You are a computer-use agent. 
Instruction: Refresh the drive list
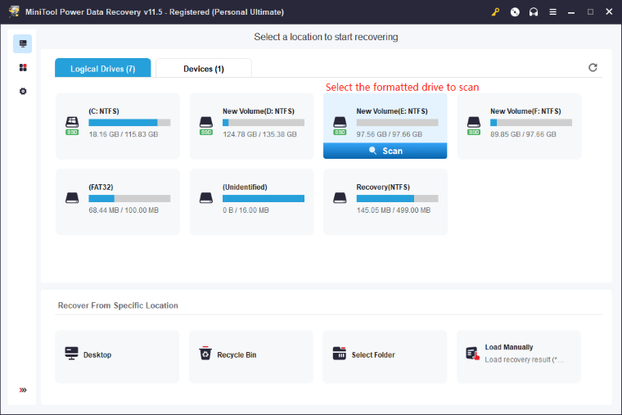pos(593,68)
